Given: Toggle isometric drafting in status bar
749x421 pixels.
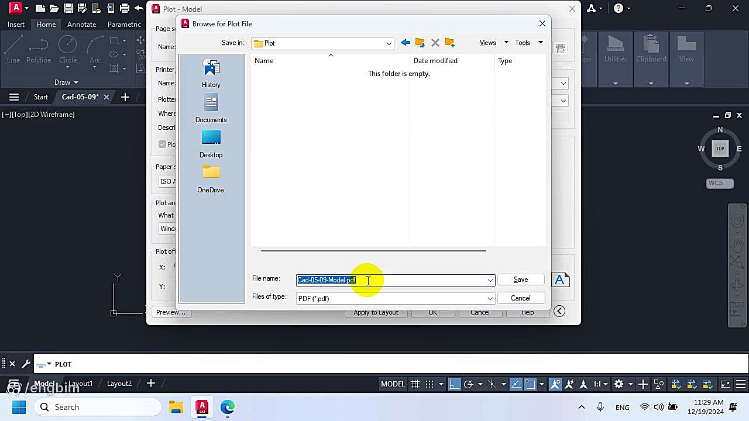Looking at the screenshot, I should point(492,384).
